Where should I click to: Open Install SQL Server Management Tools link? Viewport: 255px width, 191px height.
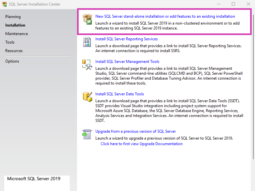pos(128,62)
